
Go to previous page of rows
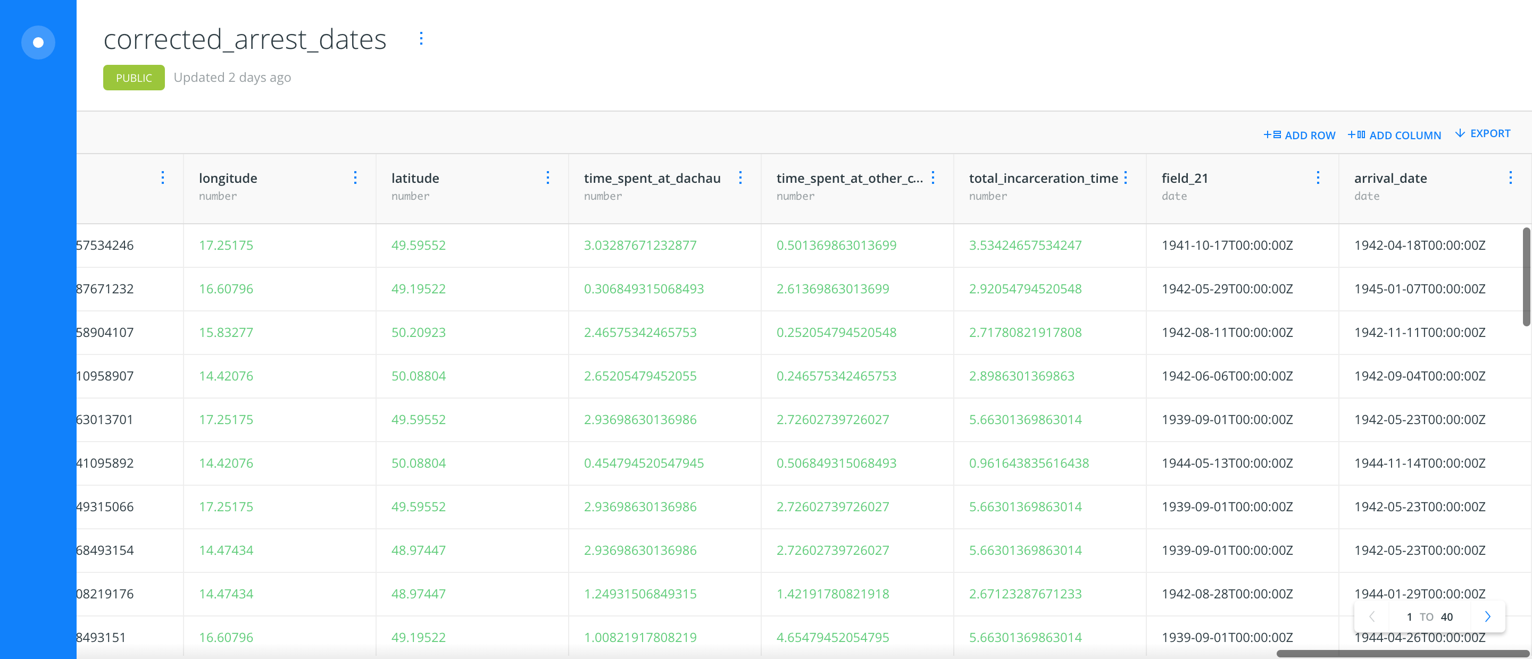coord(1372,616)
